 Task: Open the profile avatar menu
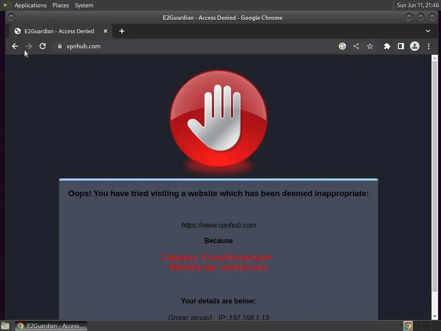(x=415, y=46)
